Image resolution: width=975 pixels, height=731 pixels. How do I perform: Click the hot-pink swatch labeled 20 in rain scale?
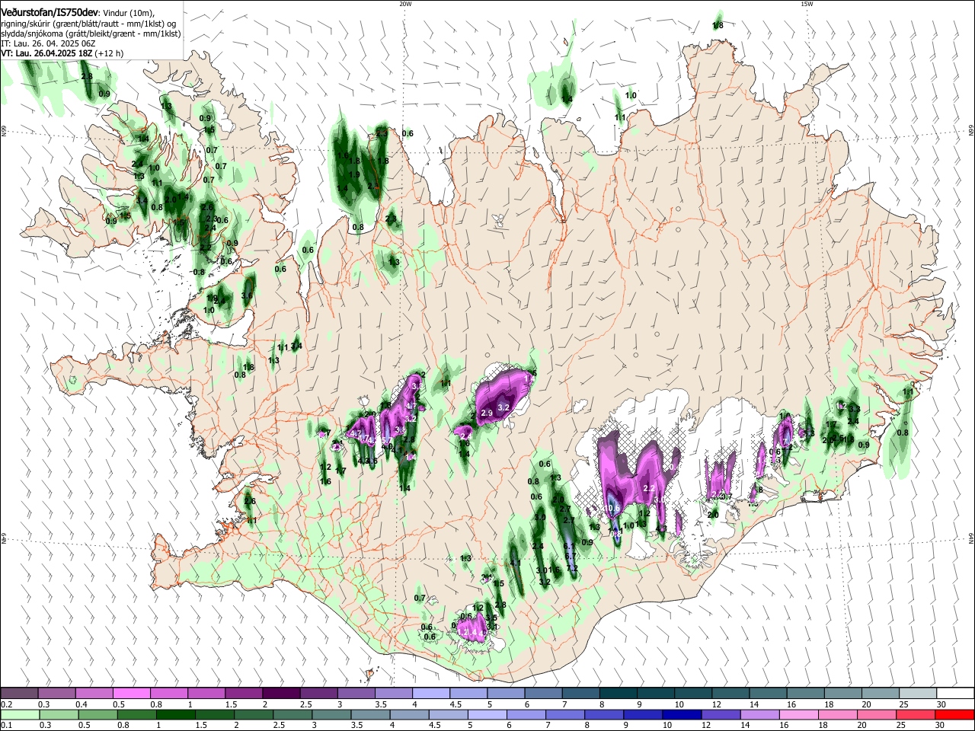pyautogui.click(x=877, y=714)
